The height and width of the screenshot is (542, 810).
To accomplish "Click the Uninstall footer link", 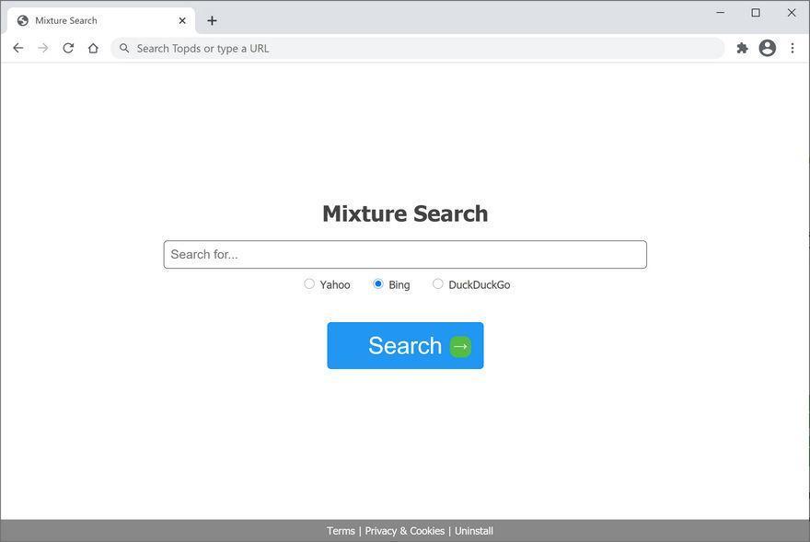I will tap(474, 531).
